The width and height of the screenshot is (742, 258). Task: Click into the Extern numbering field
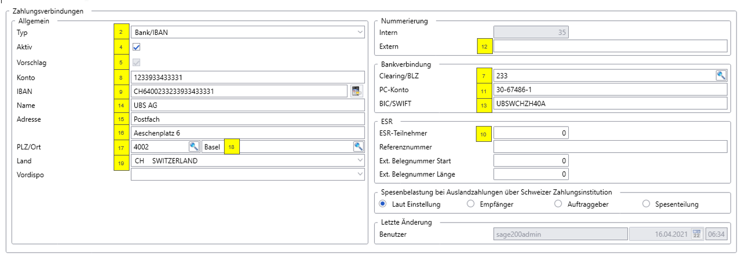click(611, 46)
